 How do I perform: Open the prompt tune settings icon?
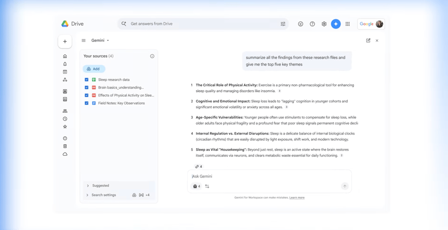tap(207, 186)
